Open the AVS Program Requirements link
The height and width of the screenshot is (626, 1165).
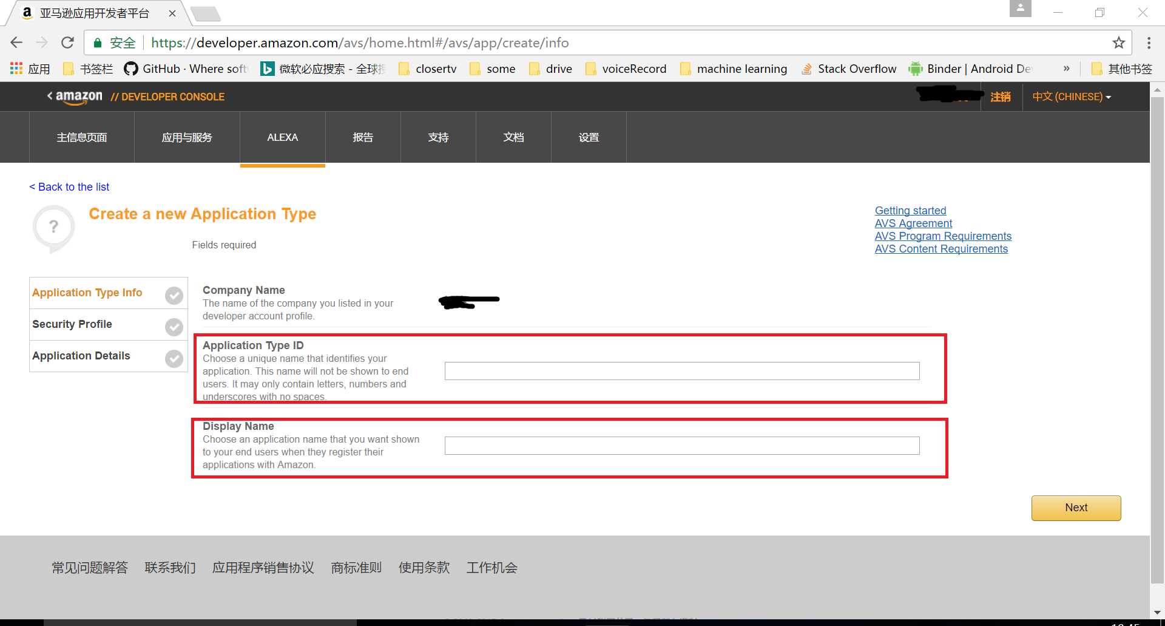click(942, 236)
